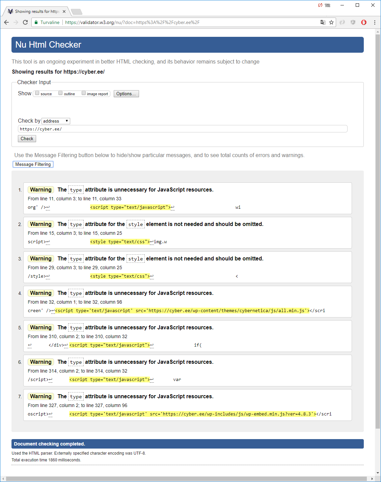Click the red Opera-style extension icon
The image size is (381, 482).
click(x=364, y=22)
